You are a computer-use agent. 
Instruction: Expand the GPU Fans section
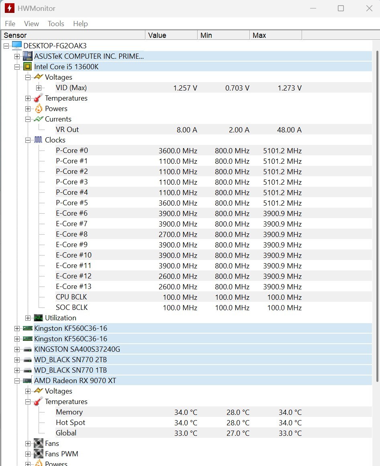click(28, 443)
